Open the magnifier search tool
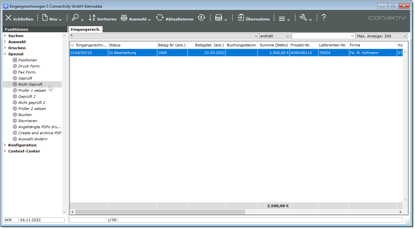The height and width of the screenshot is (229, 415). [x=77, y=18]
